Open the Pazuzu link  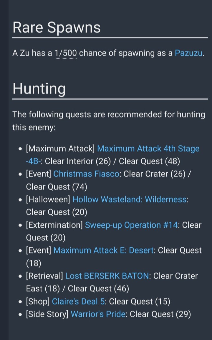pyautogui.click(x=188, y=53)
